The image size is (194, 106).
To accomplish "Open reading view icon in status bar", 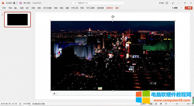I will pos(161,104).
